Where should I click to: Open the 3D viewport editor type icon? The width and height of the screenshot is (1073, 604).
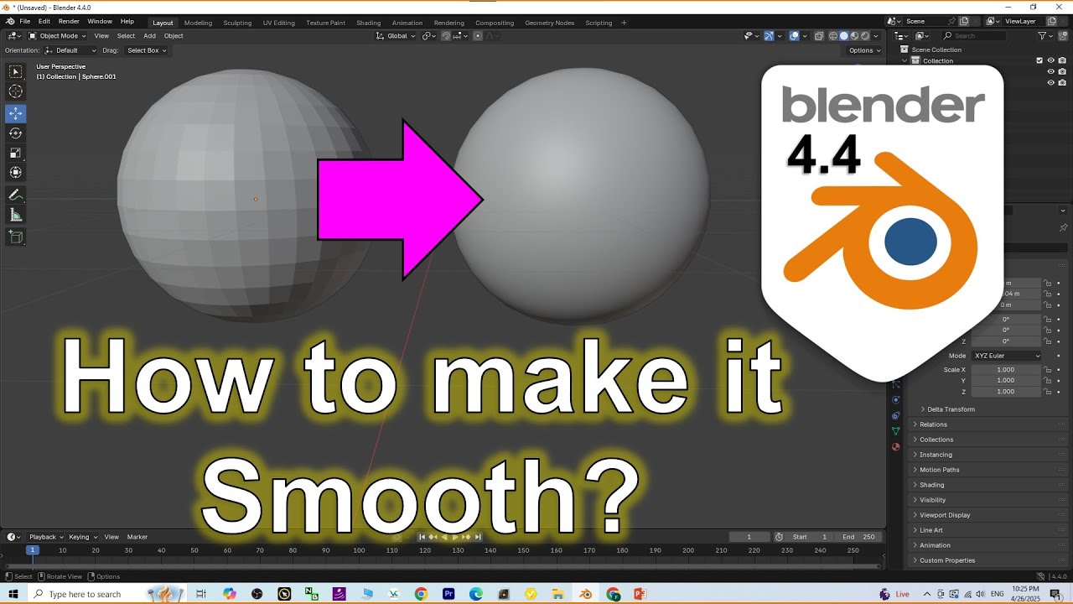[14, 36]
